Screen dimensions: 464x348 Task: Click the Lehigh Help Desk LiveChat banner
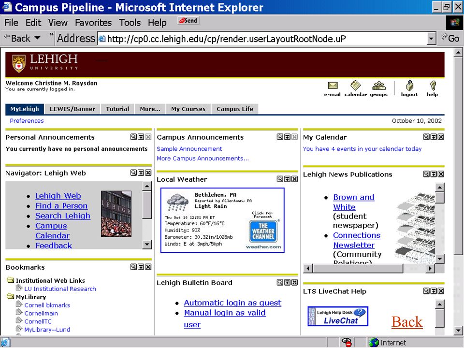click(338, 316)
